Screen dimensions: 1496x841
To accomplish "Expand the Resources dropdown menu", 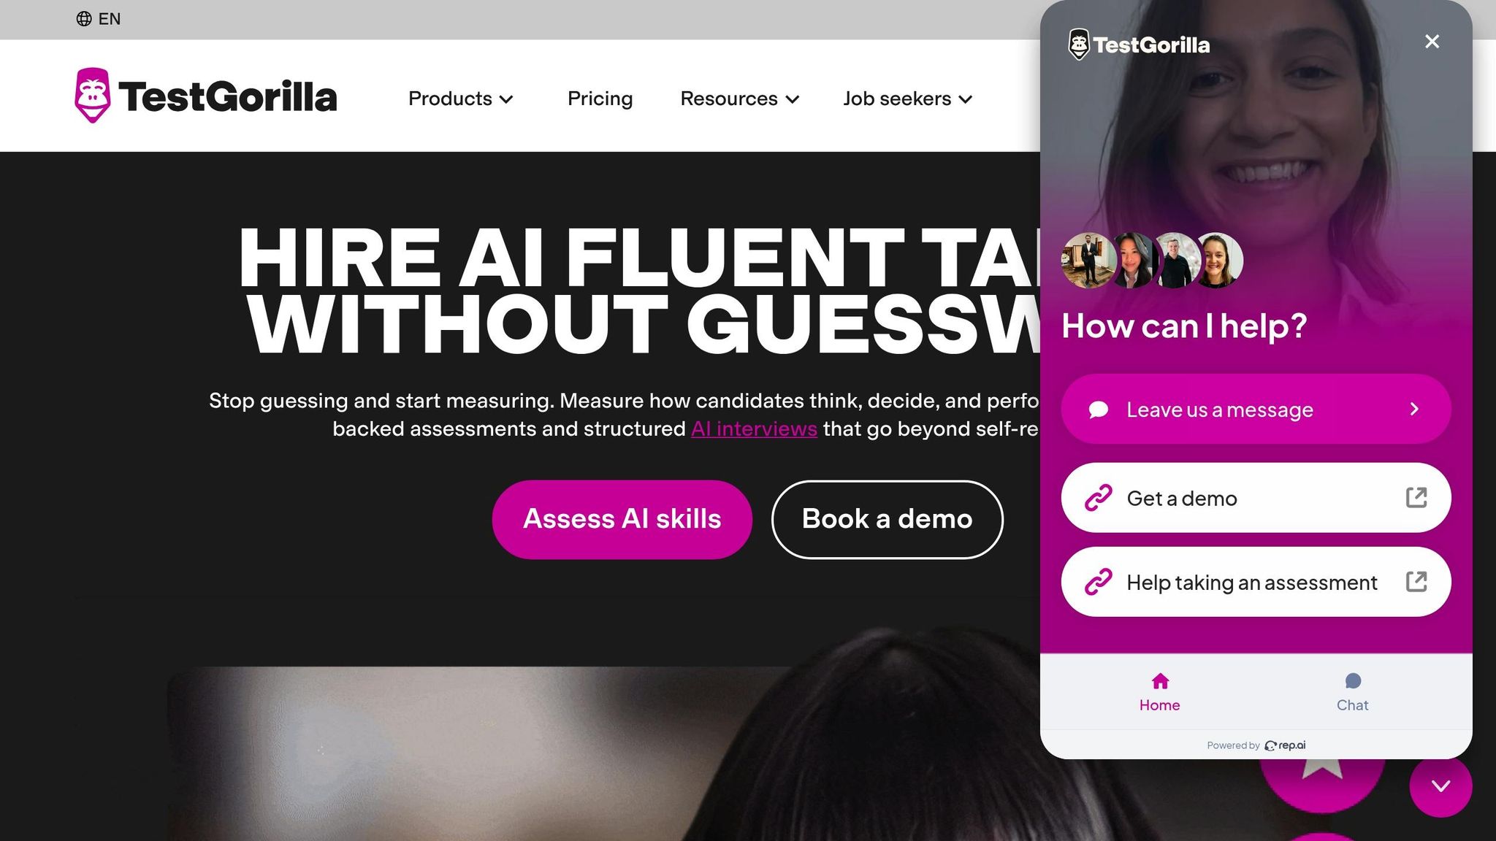I will pyautogui.click(x=740, y=99).
